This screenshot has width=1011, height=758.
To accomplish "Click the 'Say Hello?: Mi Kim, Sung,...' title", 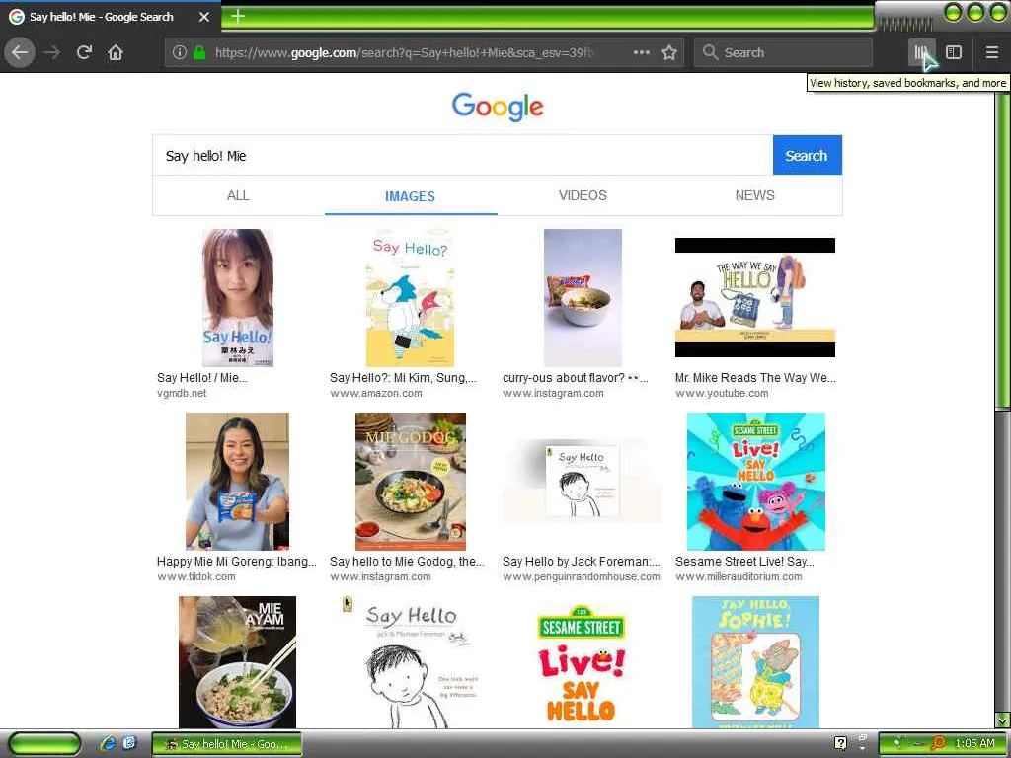I will (403, 378).
